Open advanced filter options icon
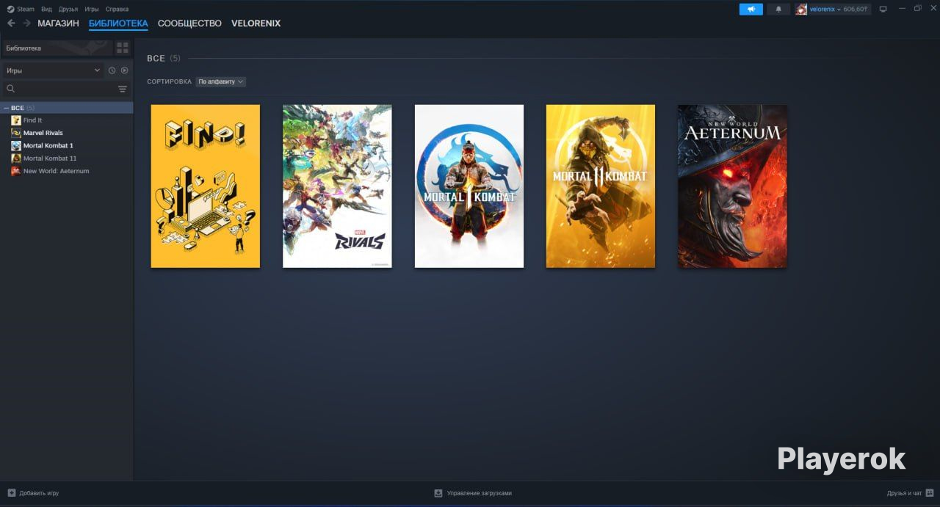 123,89
